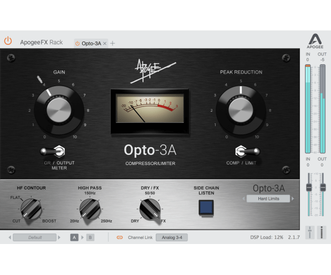This screenshot has height=275, width=331.
Task: Click the Apogee signature logo on faceplate
Action: (x=153, y=71)
